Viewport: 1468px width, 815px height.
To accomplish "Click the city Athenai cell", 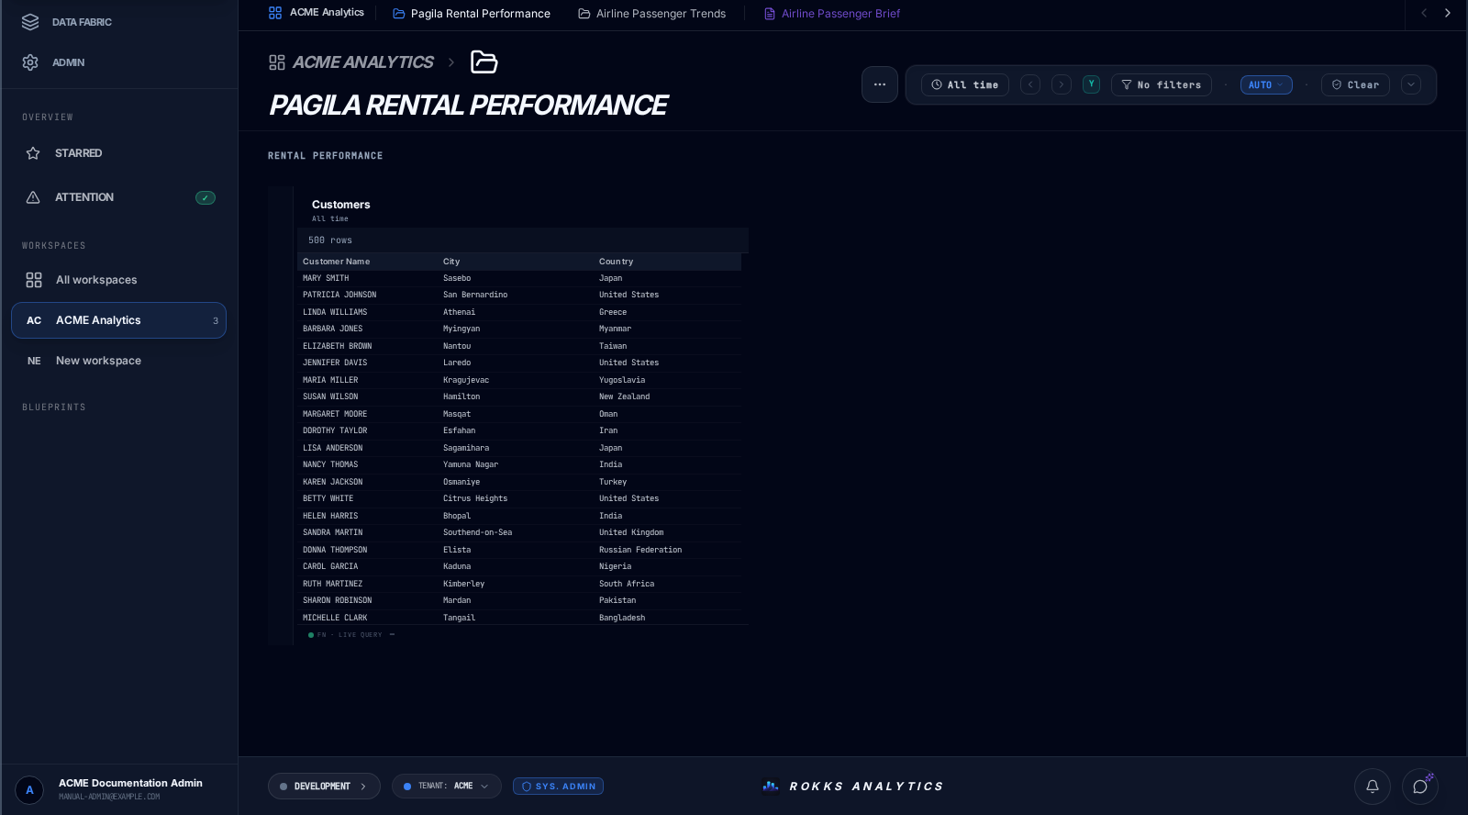I will tap(459, 312).
